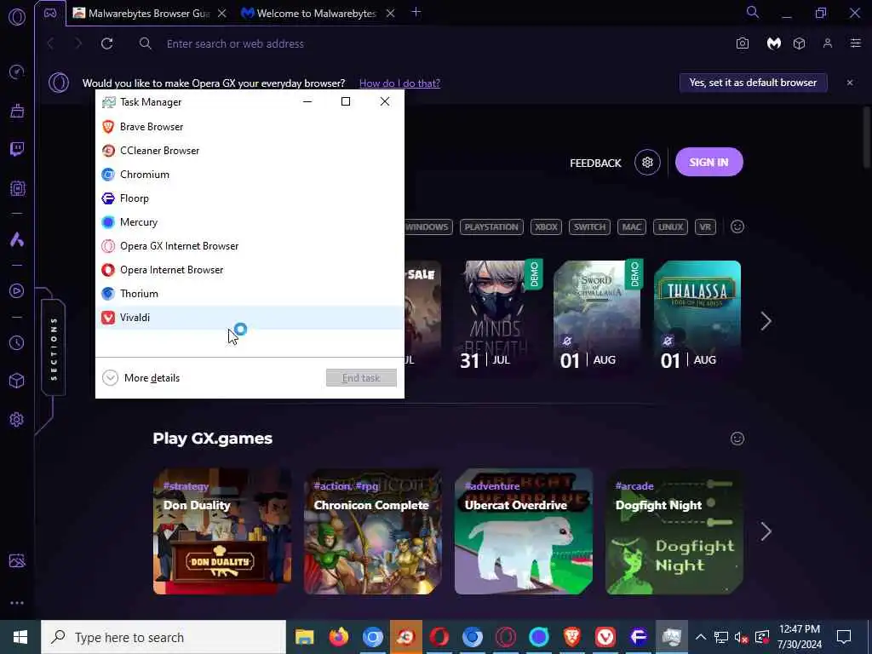The width and height of the screenshot is (872, 654).
Task: Select Chromium in Task Manager list
Action: [x=250, y=175]
